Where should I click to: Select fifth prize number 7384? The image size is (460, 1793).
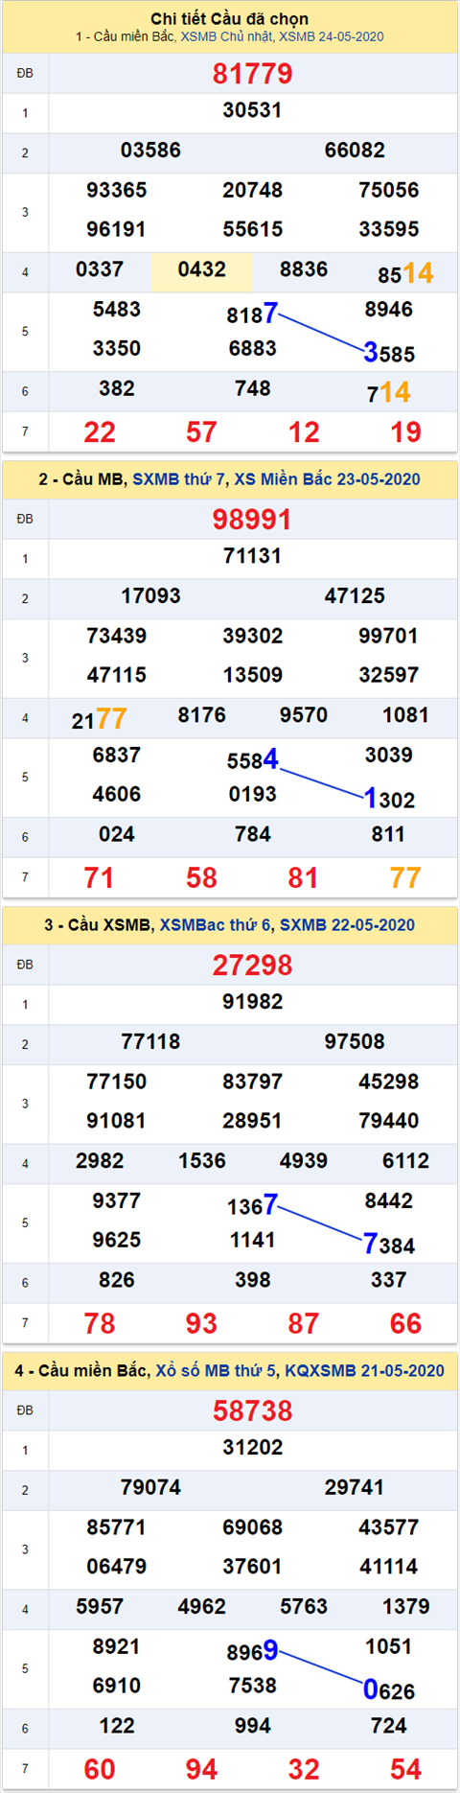(389, 1245)
